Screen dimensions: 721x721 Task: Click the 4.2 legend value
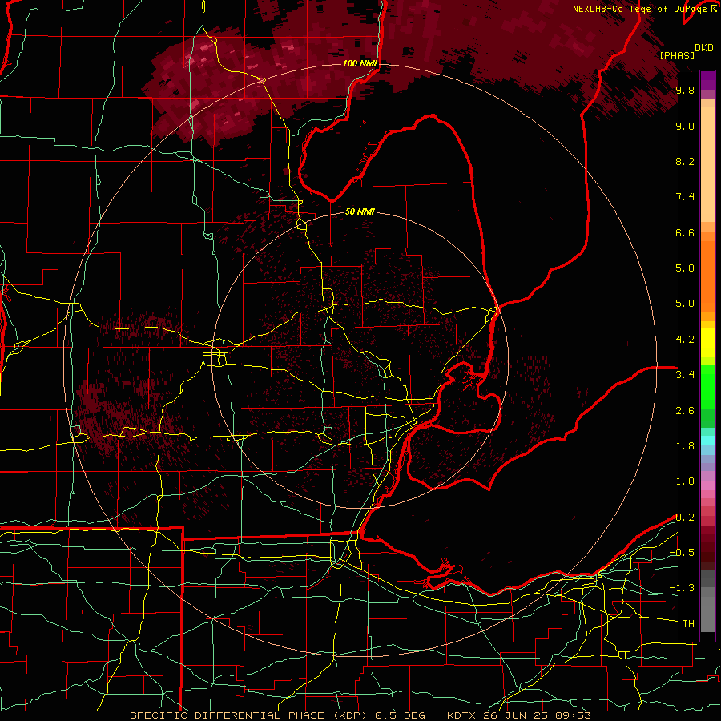coord(685,340)
